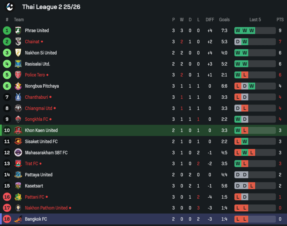Click the Last 5 column header

[255, 20]
